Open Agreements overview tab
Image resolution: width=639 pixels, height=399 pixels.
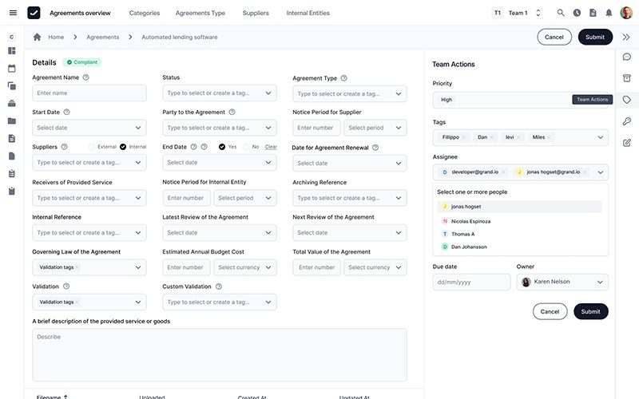point(80,13)
